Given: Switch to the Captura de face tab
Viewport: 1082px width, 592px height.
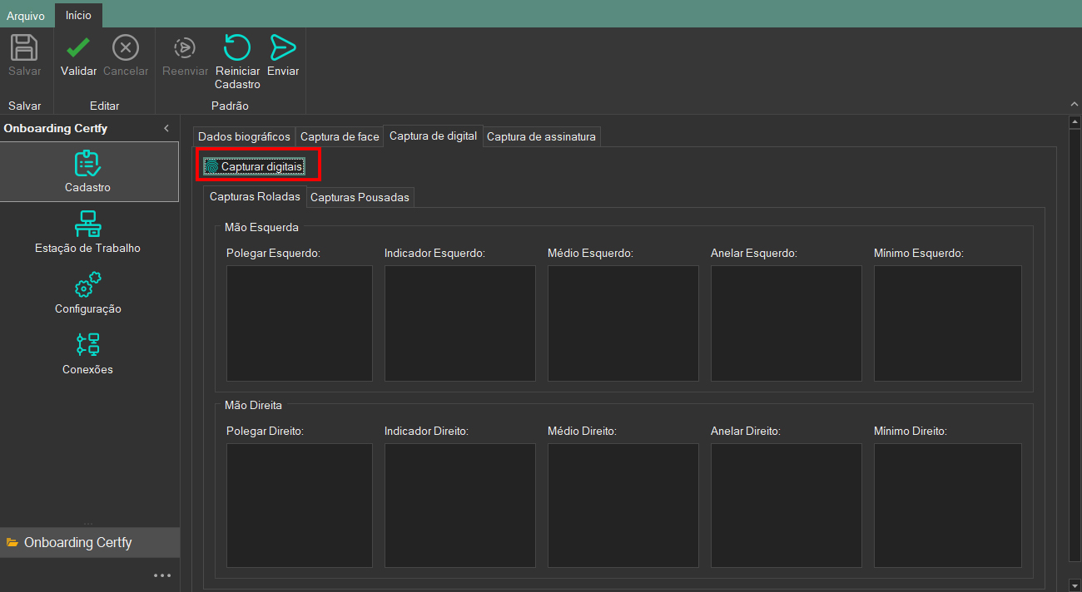Looking at the screenshot, I should 340,136.
